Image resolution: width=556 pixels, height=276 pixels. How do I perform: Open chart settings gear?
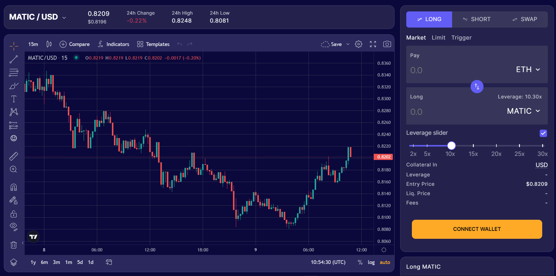(358, 44)
